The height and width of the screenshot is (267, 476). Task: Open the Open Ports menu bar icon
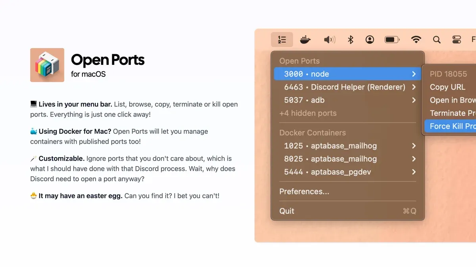(282, 40)
